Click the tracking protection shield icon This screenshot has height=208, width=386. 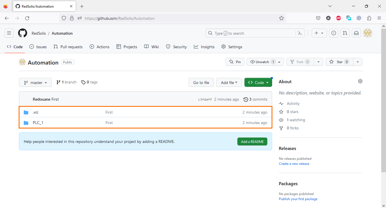[x=64, y=18]
